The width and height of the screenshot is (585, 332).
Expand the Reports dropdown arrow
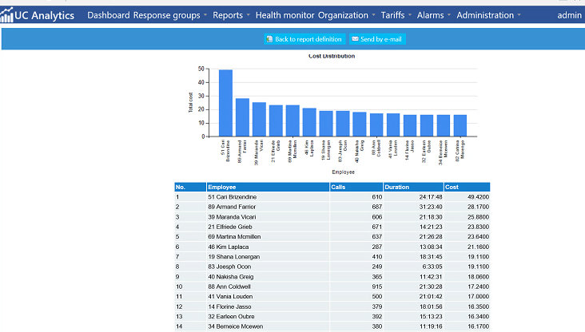pos(248,15)
